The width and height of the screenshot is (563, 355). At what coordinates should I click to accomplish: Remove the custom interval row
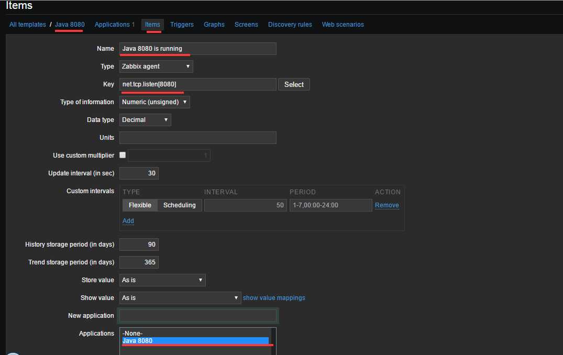pos(387,205)
